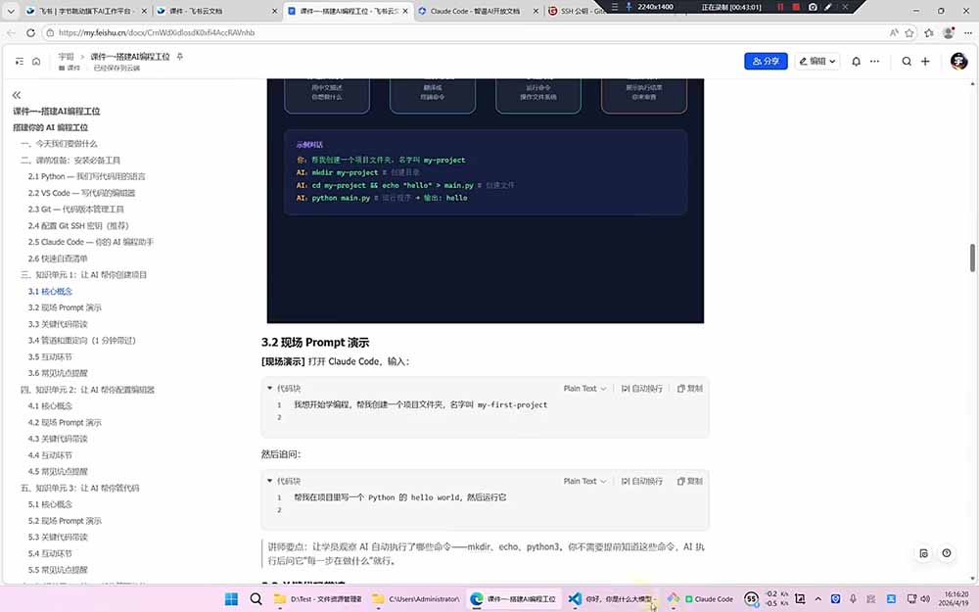Open the help question mark icon
979x612 pixels.
point(947,553)
